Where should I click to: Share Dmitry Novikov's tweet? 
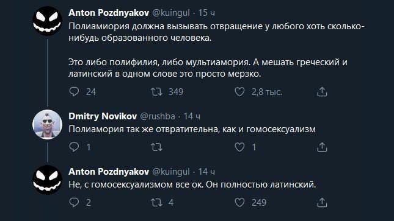click(x=322, y=147)
